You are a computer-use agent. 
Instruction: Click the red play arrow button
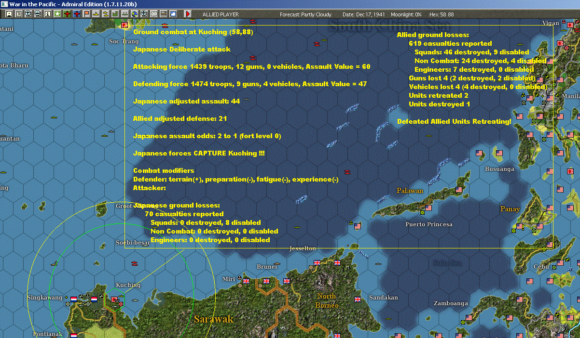coord(188,14)
